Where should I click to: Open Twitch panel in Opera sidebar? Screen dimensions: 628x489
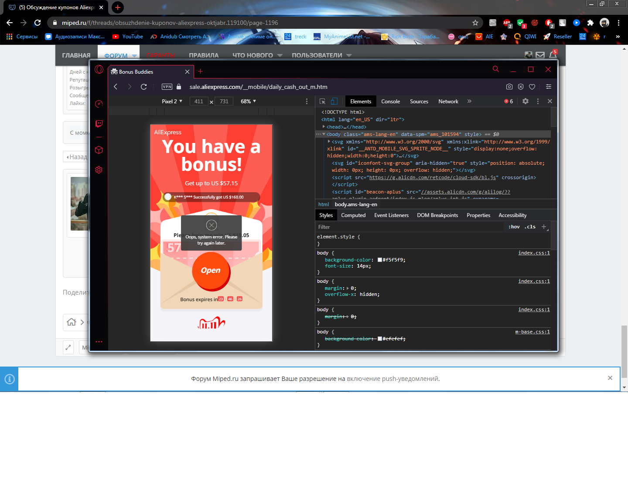[99, 124]
